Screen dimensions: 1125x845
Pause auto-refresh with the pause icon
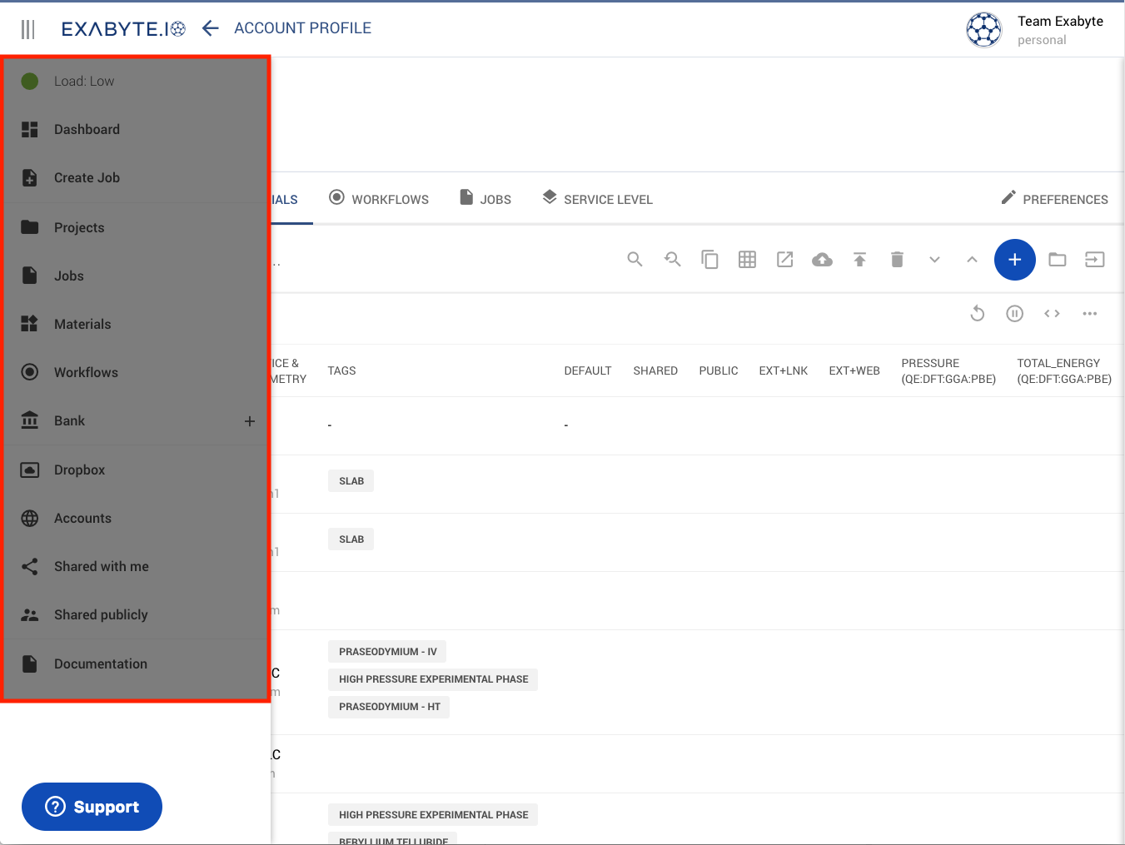click(x=1014, y=314)
